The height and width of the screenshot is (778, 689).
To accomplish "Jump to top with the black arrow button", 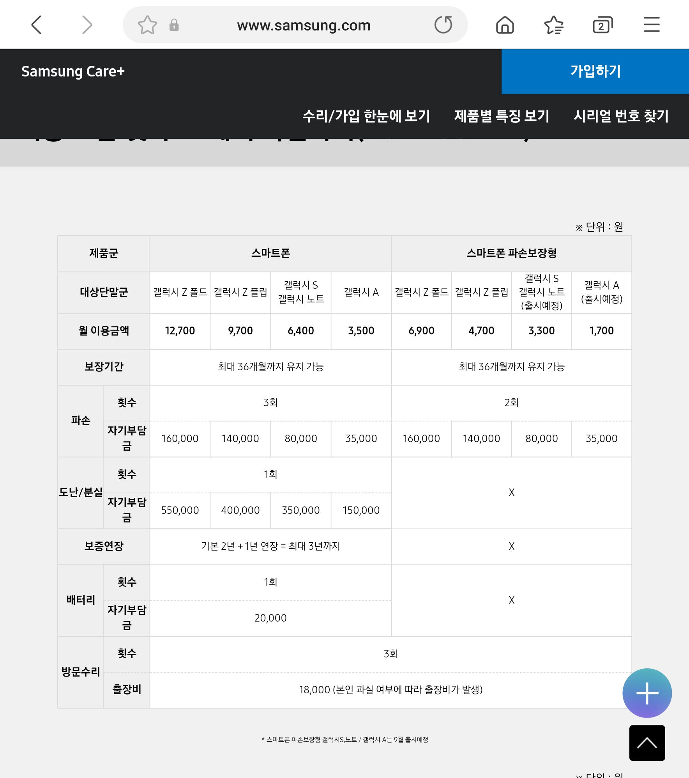I will [x=647, y=743].
